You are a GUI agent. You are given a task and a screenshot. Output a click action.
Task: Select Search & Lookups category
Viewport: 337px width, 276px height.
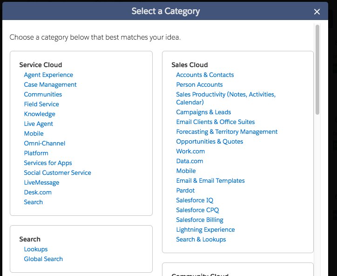[201, 239]
